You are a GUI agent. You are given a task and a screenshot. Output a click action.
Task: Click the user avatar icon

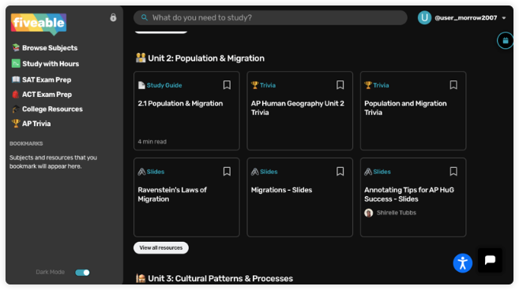424,18
